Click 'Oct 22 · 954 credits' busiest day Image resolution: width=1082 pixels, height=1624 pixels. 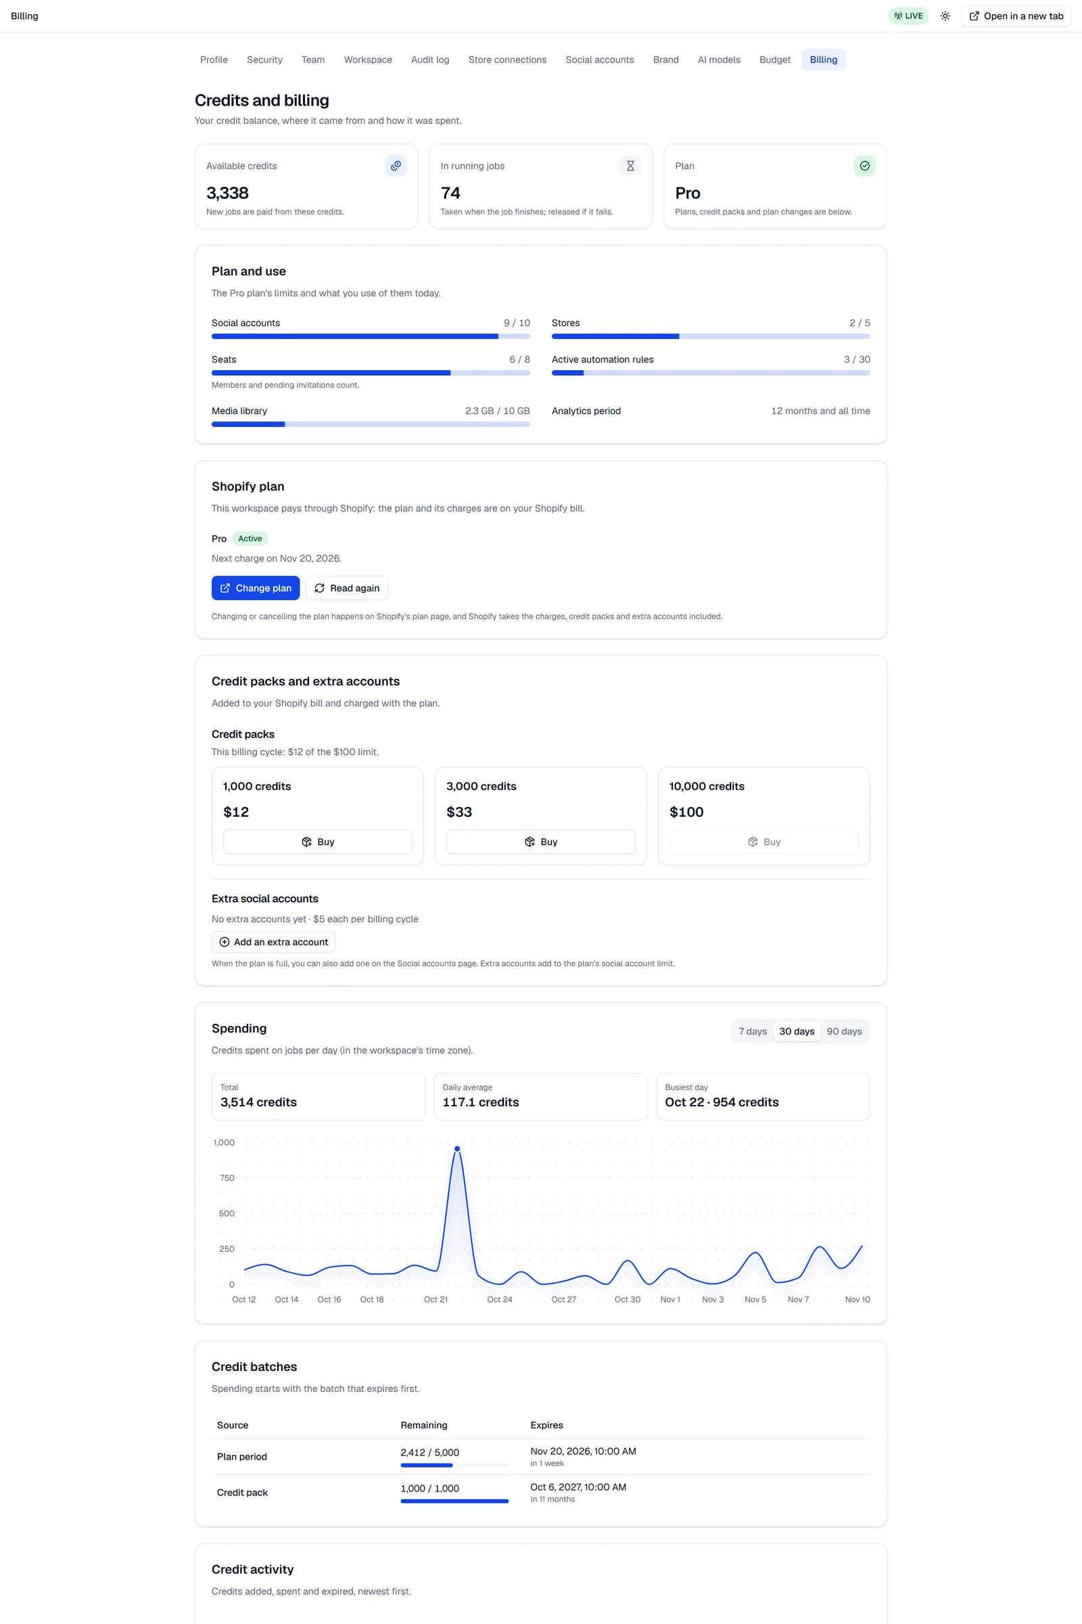[722, 1102]
